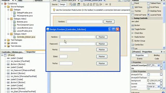Image resolution: width=166 pixels, height=93 pixels.
Task: Open the Code properties tab
Action: point(157,59)
